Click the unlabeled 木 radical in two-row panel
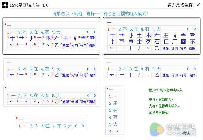The height and width of the screenshot is (140, 203). coord(148,35)
